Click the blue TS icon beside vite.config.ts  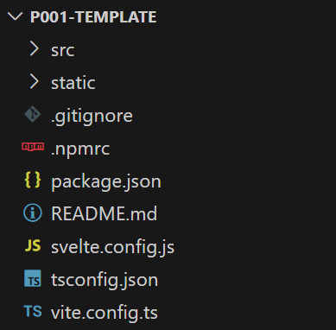coord(33,312)
